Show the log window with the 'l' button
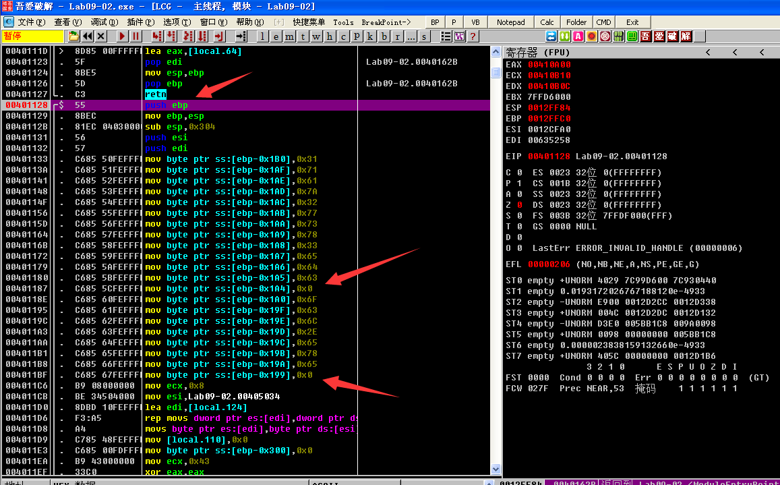The image size is (780, 485). (262, 36)
